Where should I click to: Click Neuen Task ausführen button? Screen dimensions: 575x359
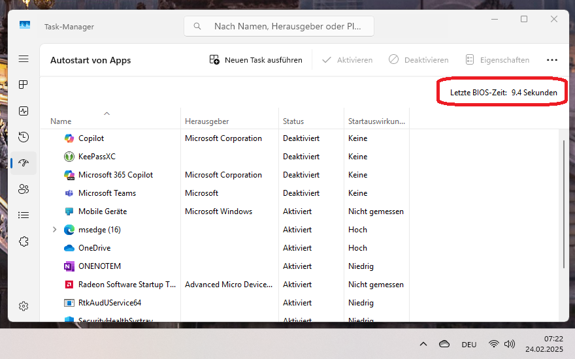point(256,60)
